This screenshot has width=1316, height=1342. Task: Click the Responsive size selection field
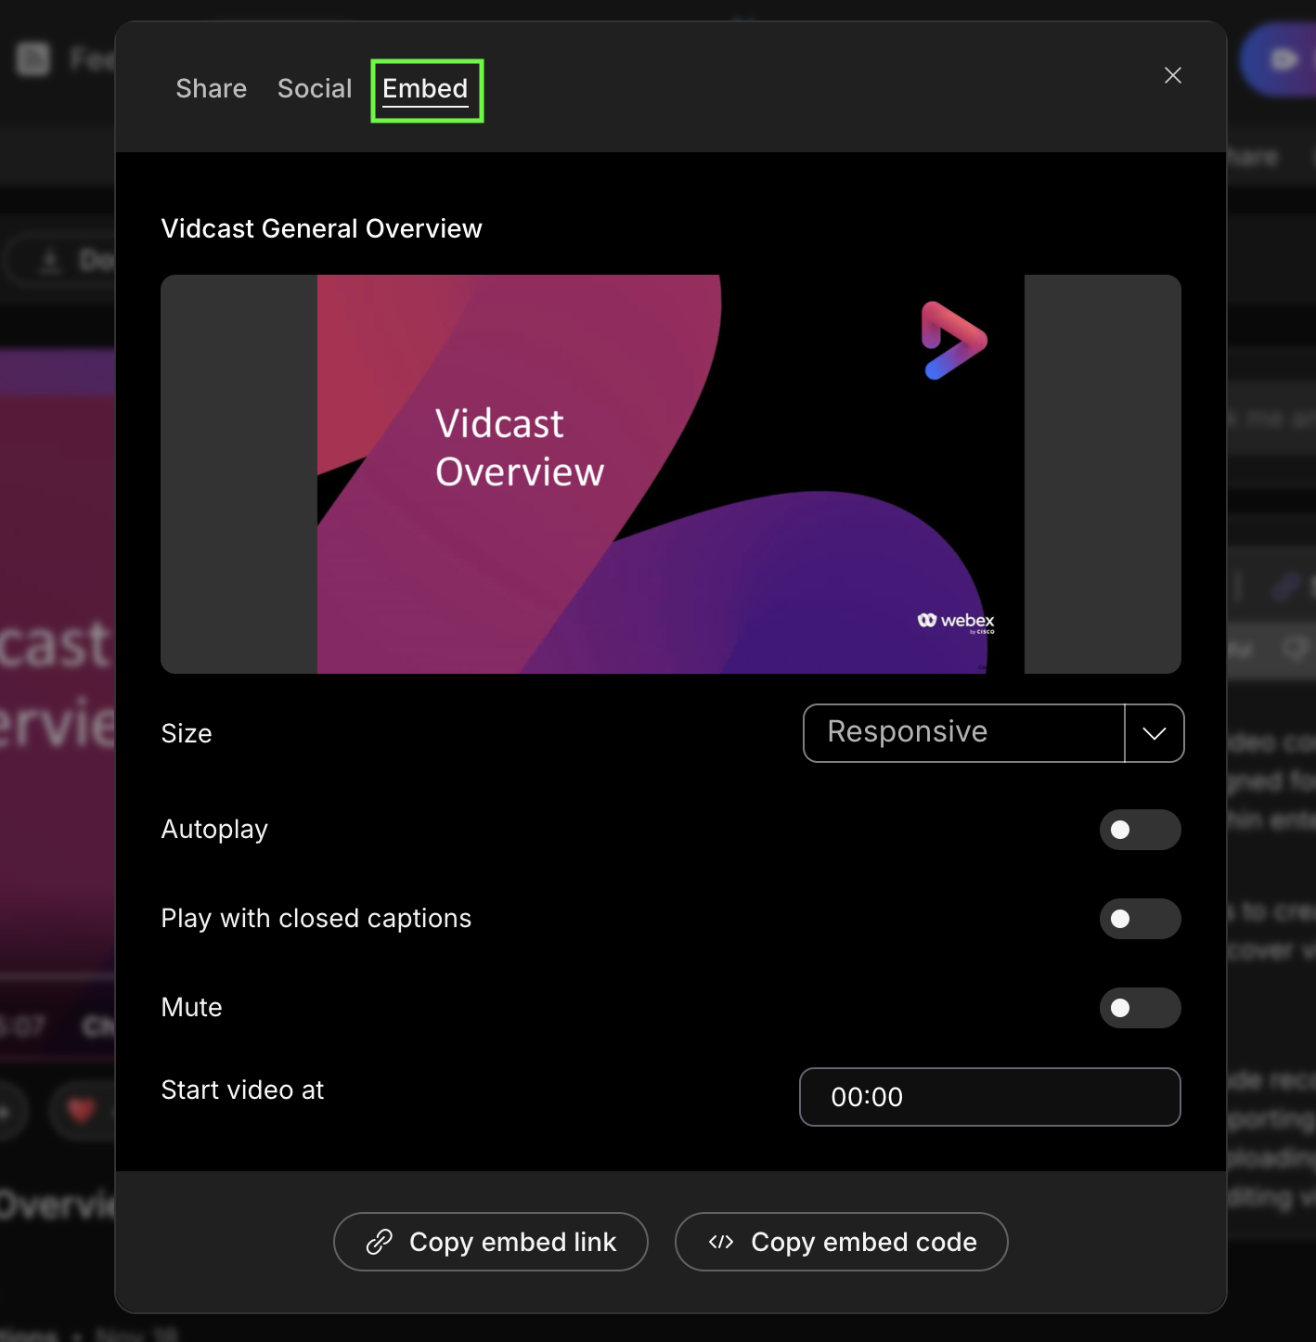[x=964, y=733]
